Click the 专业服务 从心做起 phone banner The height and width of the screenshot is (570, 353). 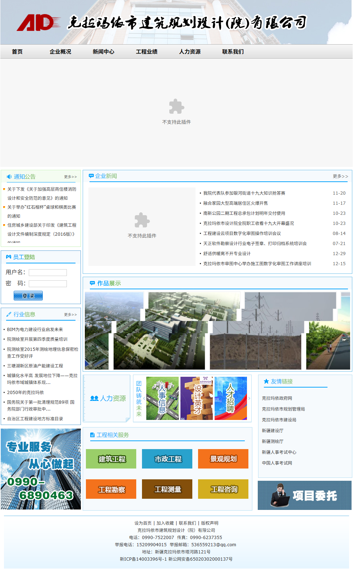41,469
